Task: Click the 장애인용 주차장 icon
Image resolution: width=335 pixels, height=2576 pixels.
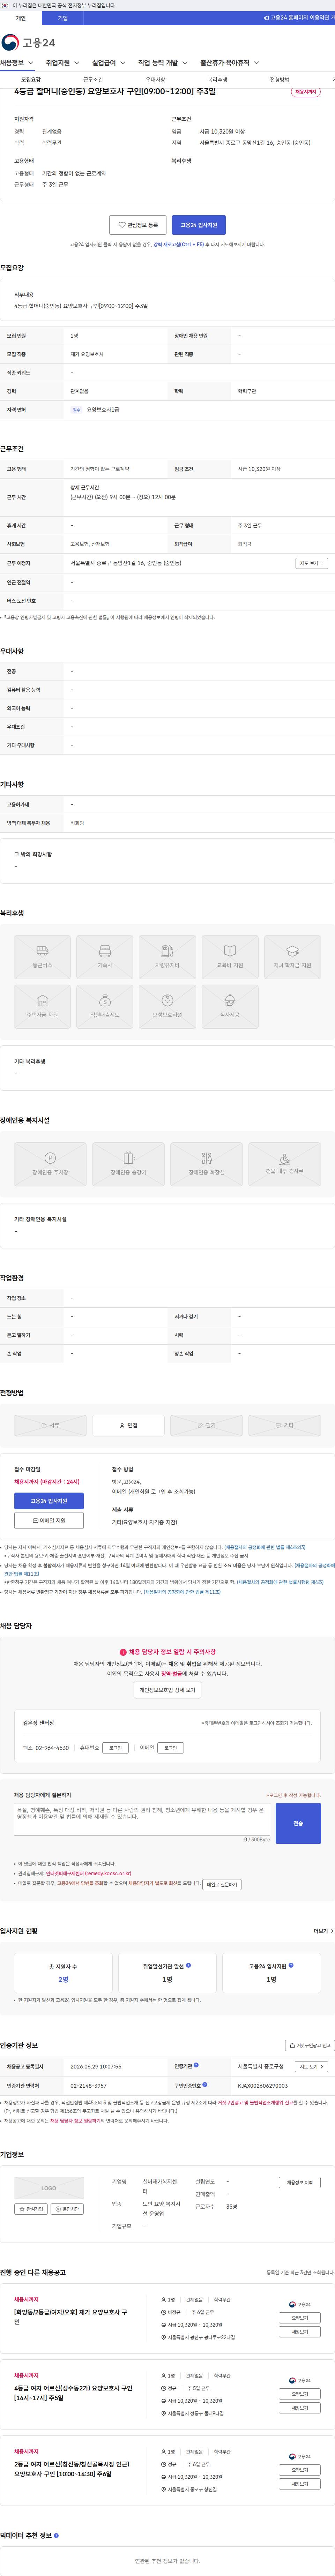Action: (50, 1164)
